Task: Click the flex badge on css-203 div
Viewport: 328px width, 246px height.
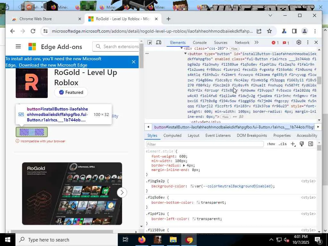Action: pos(234,49)
